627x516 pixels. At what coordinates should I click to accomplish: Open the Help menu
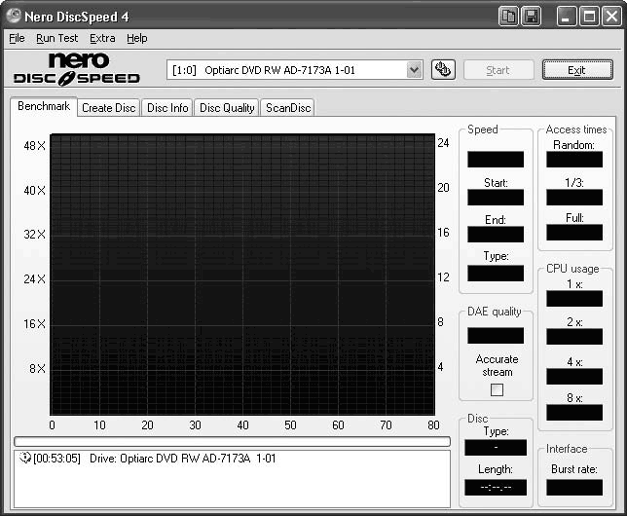coord(137,38)
